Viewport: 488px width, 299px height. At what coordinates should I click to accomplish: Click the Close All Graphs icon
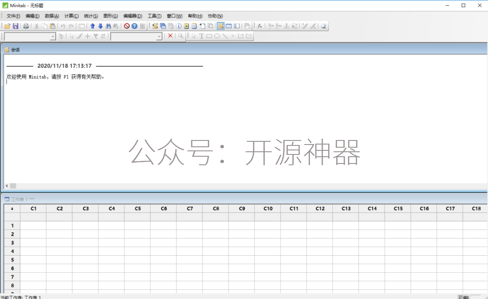coord(247,26)
